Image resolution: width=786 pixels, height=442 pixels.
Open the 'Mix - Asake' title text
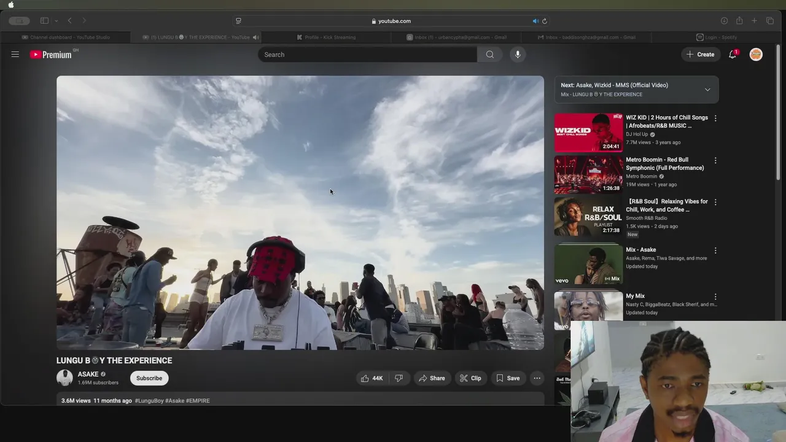(641, 250)
